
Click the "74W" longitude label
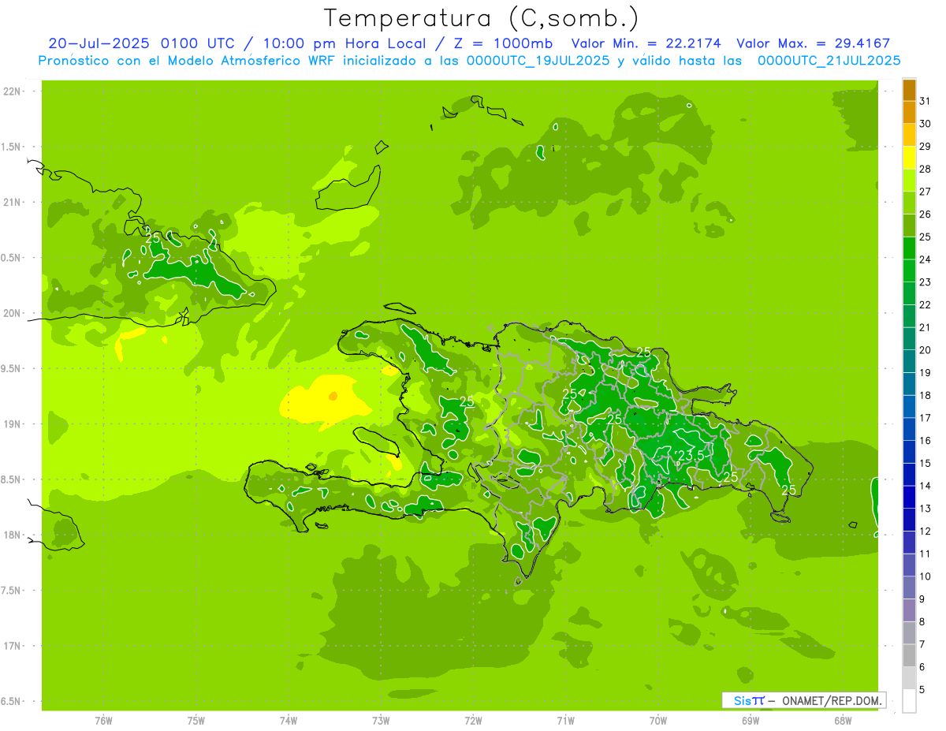pyautogui.click(x=289, y=720)
